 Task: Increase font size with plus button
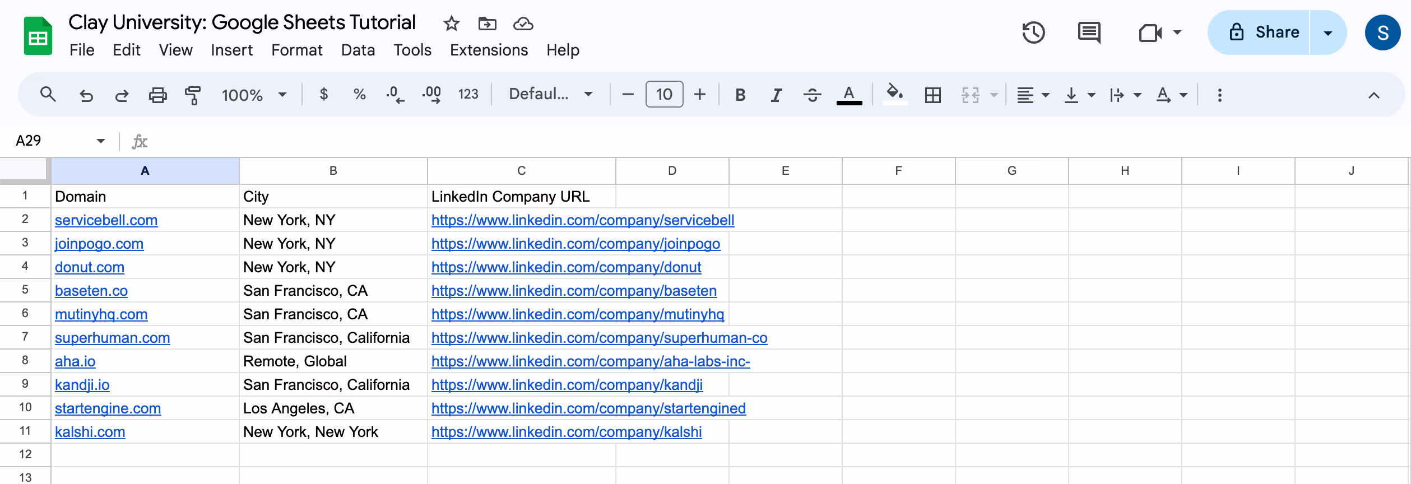699,94
